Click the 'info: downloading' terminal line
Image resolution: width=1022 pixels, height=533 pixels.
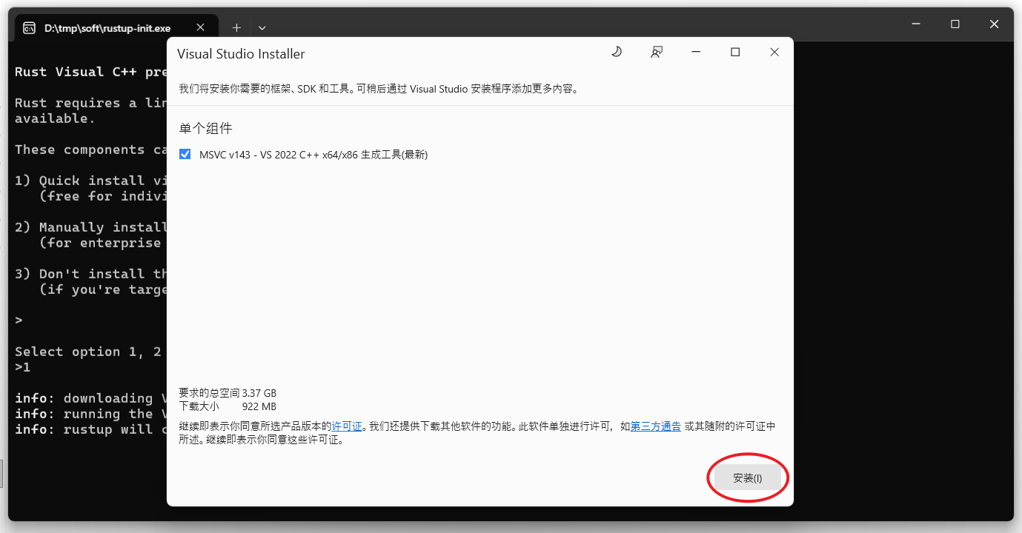click(x=90, y=398)
